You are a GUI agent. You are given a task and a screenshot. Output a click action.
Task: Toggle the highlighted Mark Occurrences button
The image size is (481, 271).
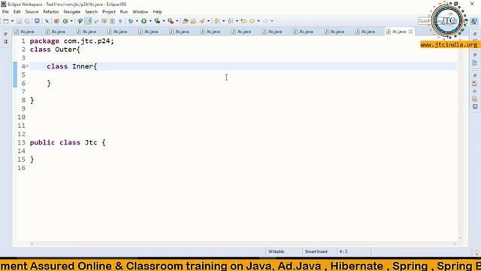(x=89, y=21)
